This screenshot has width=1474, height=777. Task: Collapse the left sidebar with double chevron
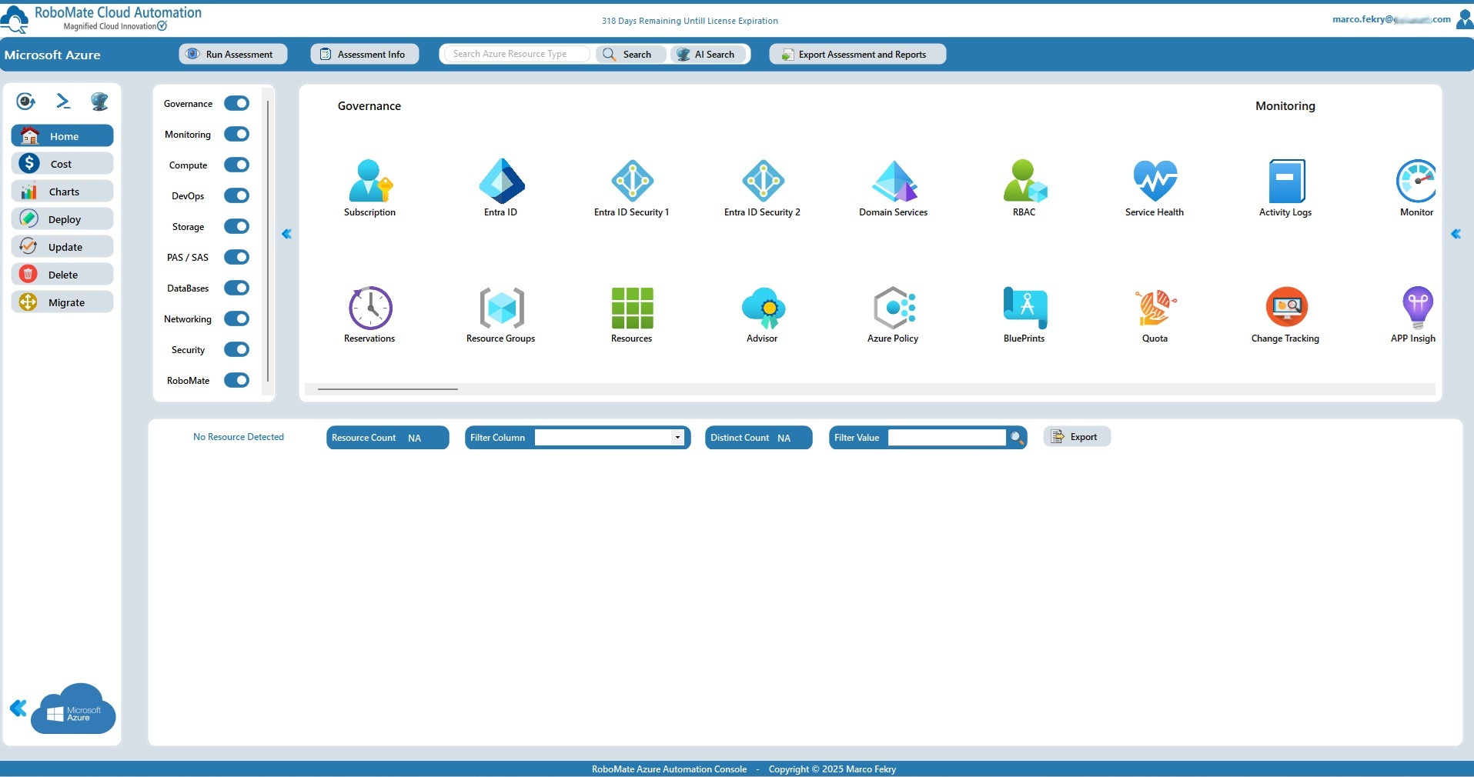18,709
